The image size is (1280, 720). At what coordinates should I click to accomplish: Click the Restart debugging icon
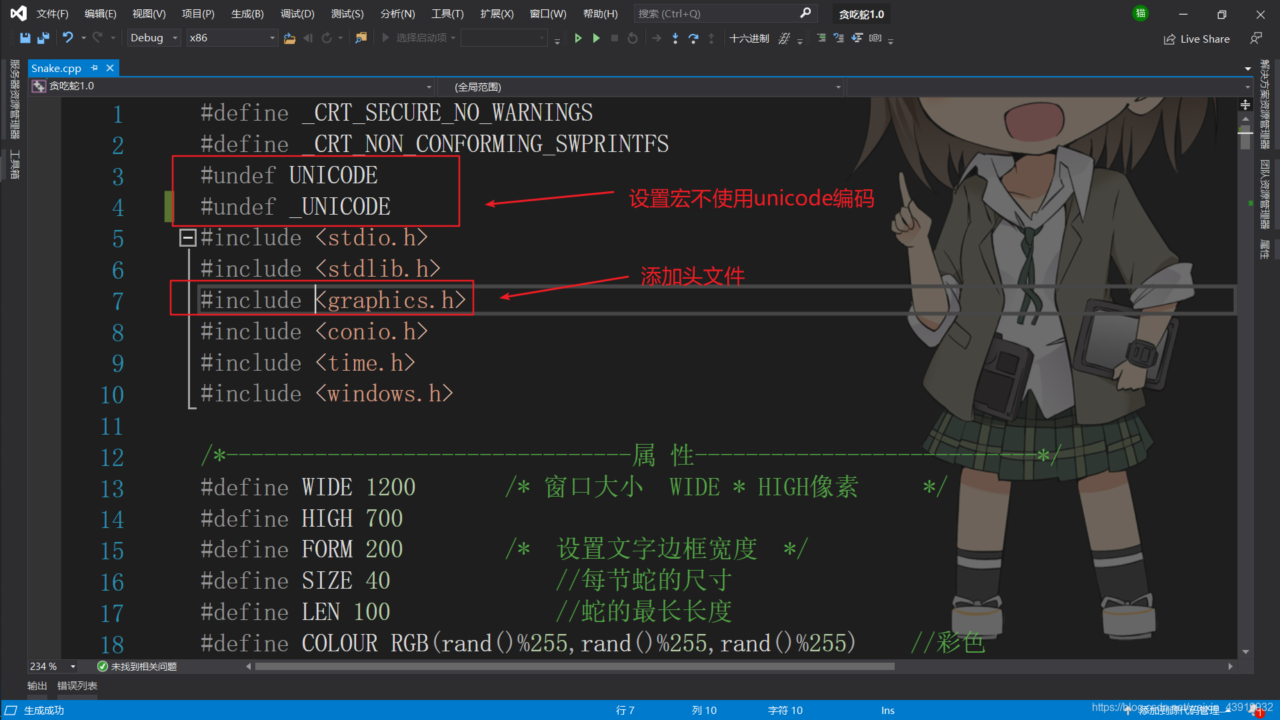point(633,38)
